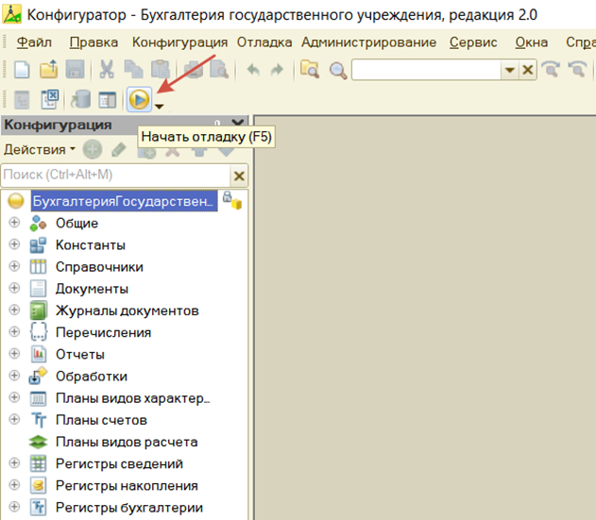596x520 pixels.
Task: Open the Сервис menu
Action: (x=473, y=42)
